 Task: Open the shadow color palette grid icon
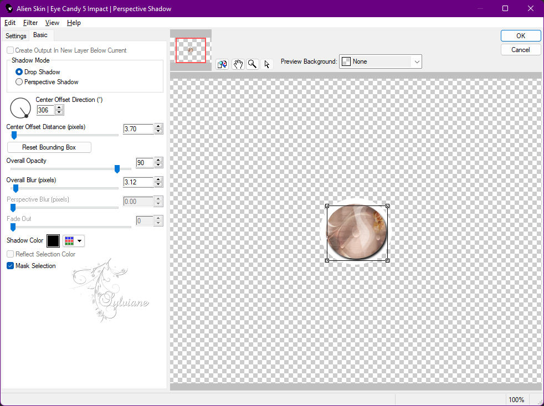(69, 240)
